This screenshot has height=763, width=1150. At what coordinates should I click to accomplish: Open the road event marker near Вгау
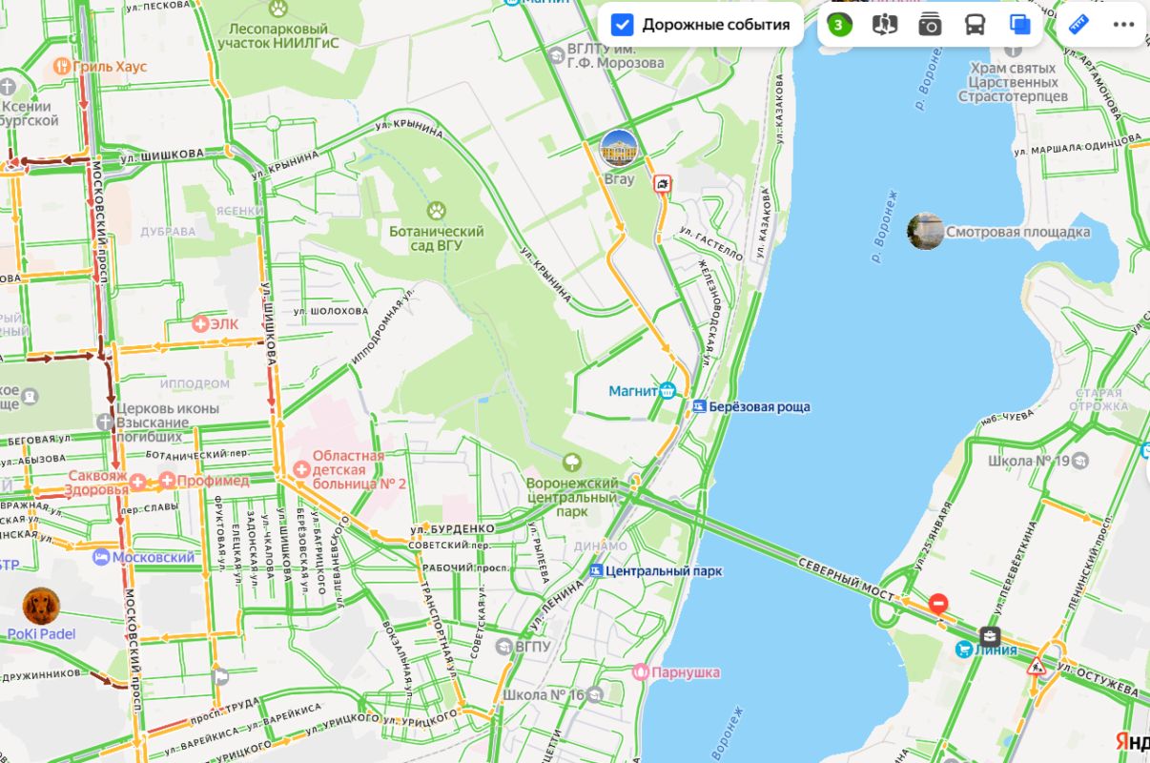tap(662, 183)
